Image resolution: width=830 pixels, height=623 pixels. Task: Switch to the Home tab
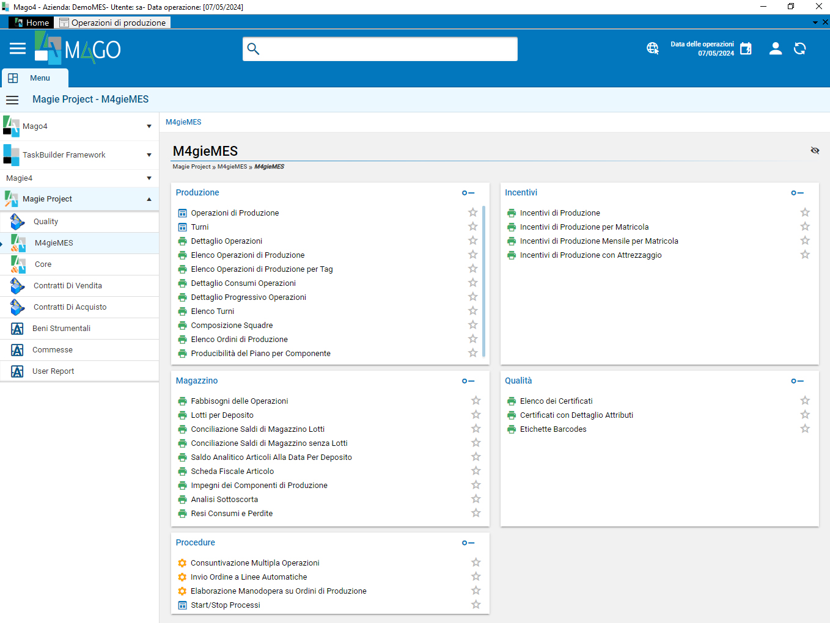(31, 23)
